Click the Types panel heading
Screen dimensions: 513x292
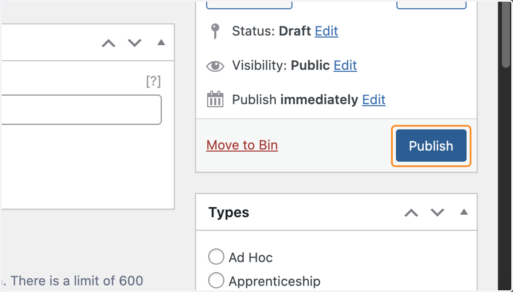(229, 212)
